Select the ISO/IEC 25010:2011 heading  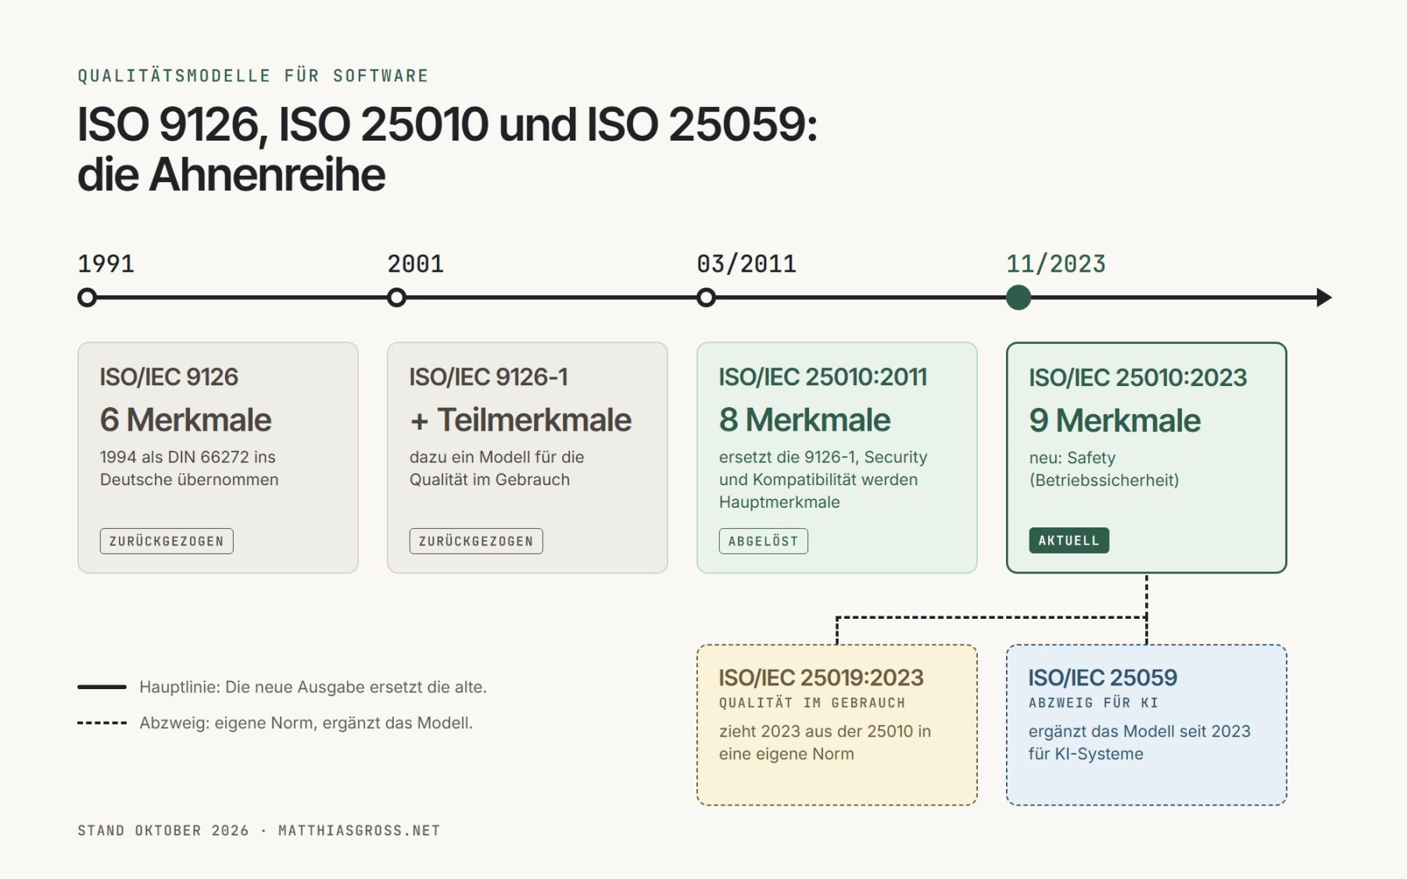823,377
